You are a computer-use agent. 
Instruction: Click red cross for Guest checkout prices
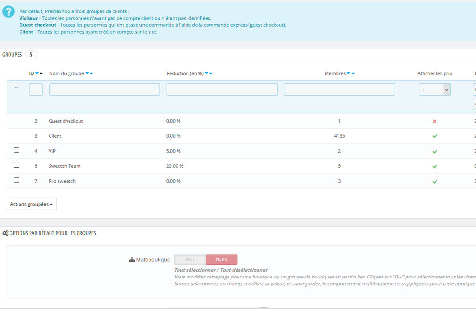click(x=435, y=121)
